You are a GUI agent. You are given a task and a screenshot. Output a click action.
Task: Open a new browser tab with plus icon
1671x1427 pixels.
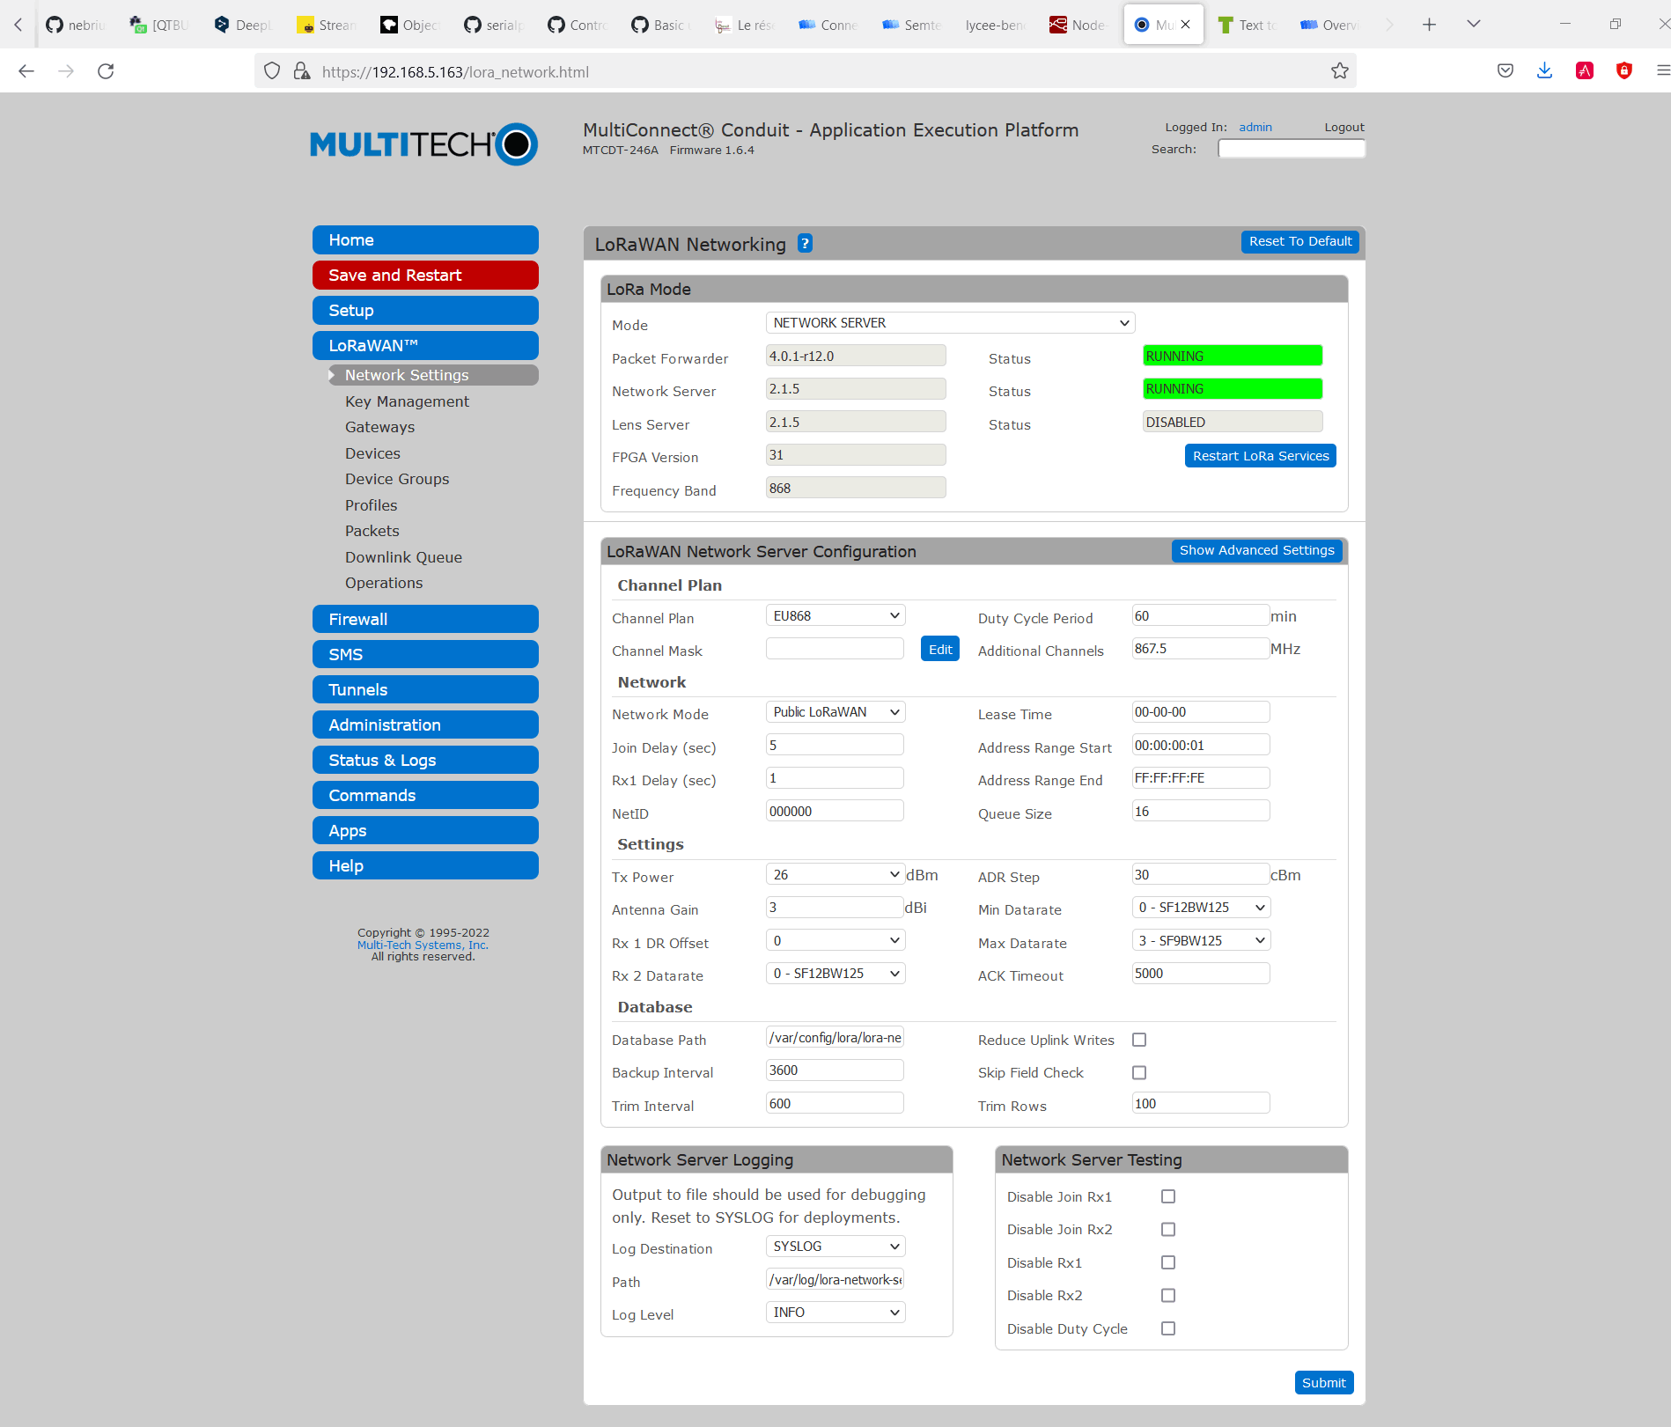tap(1429, 25)
